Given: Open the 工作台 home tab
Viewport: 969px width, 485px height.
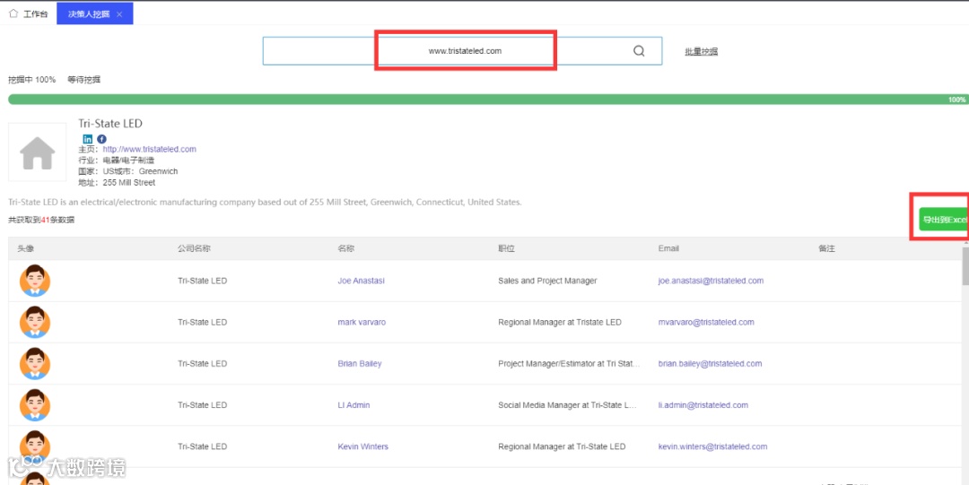Looking at the screenshot, I should pos(29,13).
